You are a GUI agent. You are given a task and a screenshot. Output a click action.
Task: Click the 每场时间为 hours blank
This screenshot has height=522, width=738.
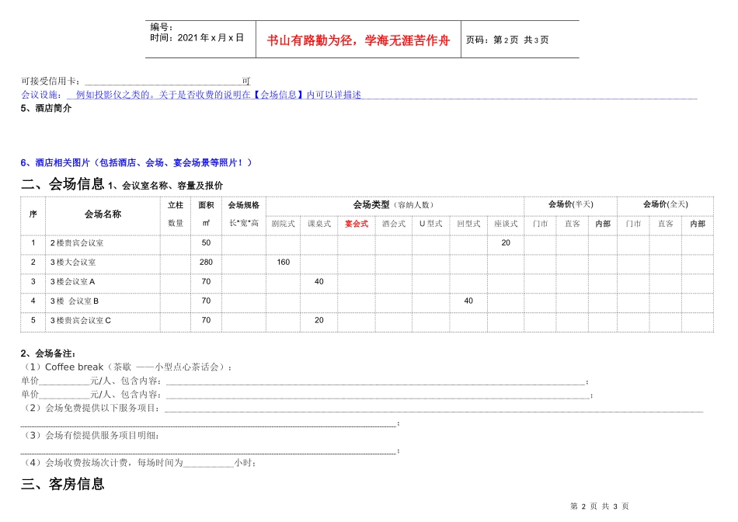(208, 463)
